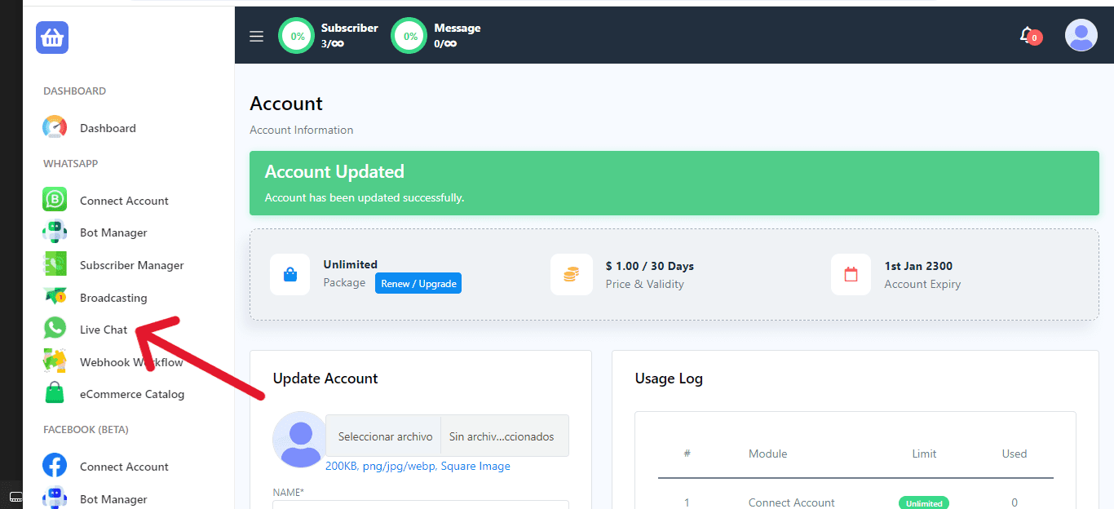
Task: Open the notifications bell icon
Action: pos(1028,35)
